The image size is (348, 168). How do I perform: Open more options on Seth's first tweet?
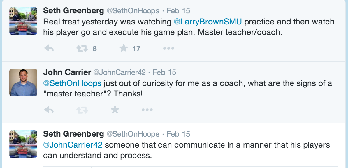tap(168, 49)
